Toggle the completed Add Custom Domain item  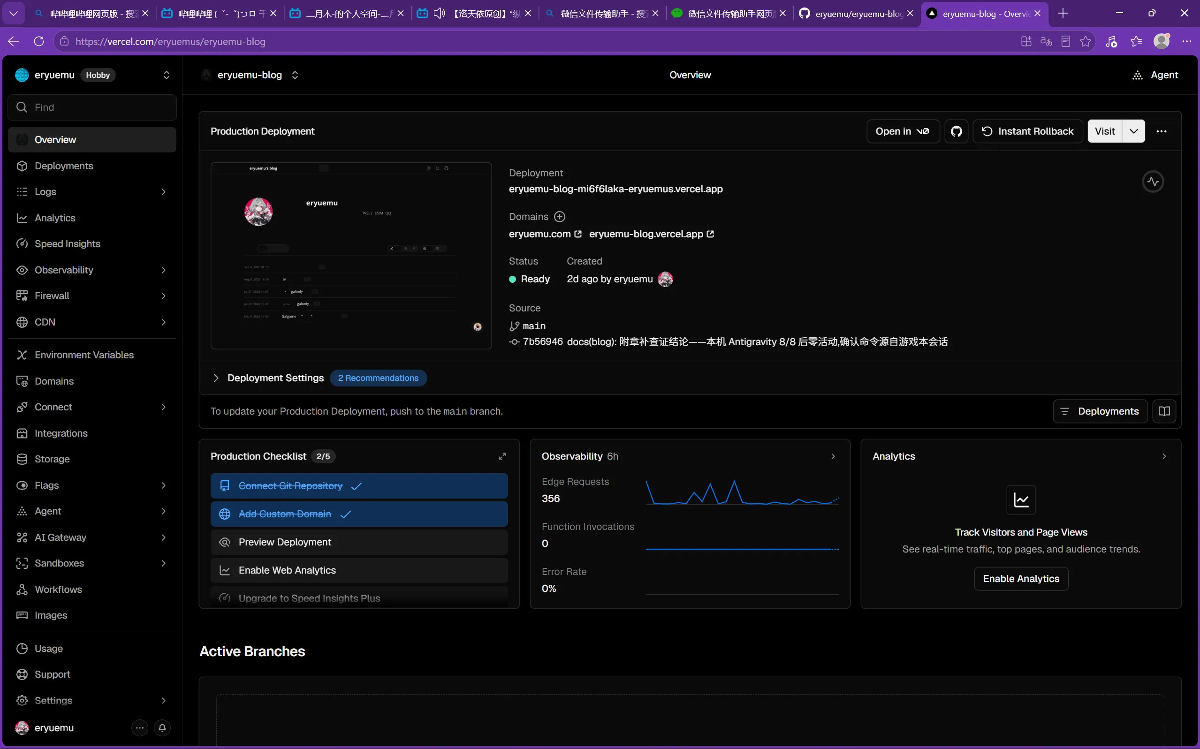pos(359,514)
